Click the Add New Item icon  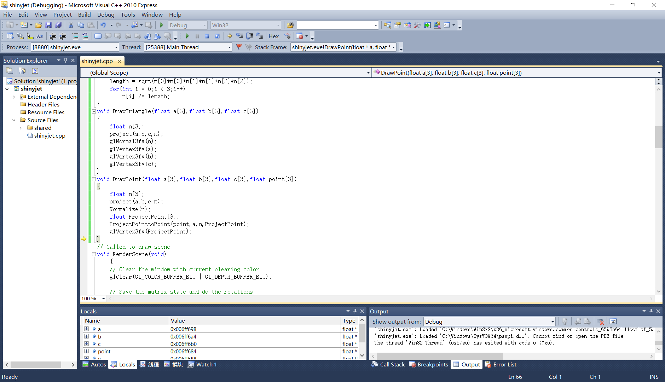[24, 25]
